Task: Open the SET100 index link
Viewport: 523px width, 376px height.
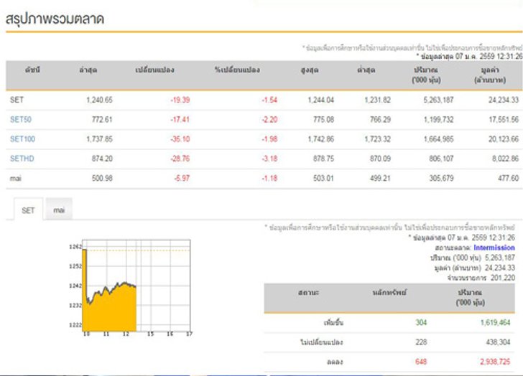Action: (x=22, y=139)
